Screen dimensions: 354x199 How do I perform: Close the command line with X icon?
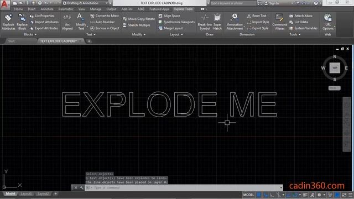coord(76,188)
